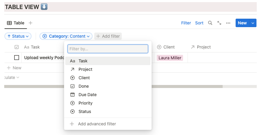Select Task in the filter property list
The width and height of the screenshot is (261, 135).
click(83, 61)
